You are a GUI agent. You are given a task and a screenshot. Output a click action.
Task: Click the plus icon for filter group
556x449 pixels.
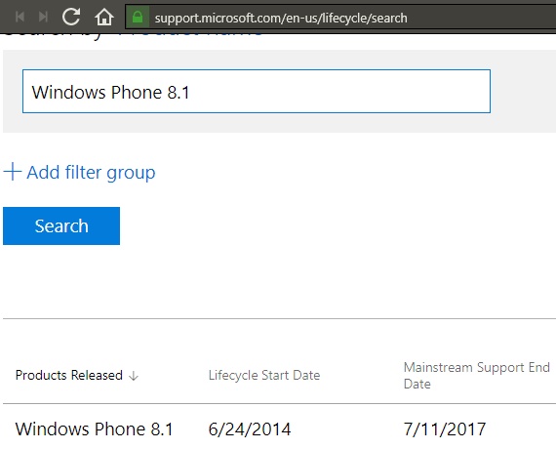pyautogui.click(x=13, y=172)
